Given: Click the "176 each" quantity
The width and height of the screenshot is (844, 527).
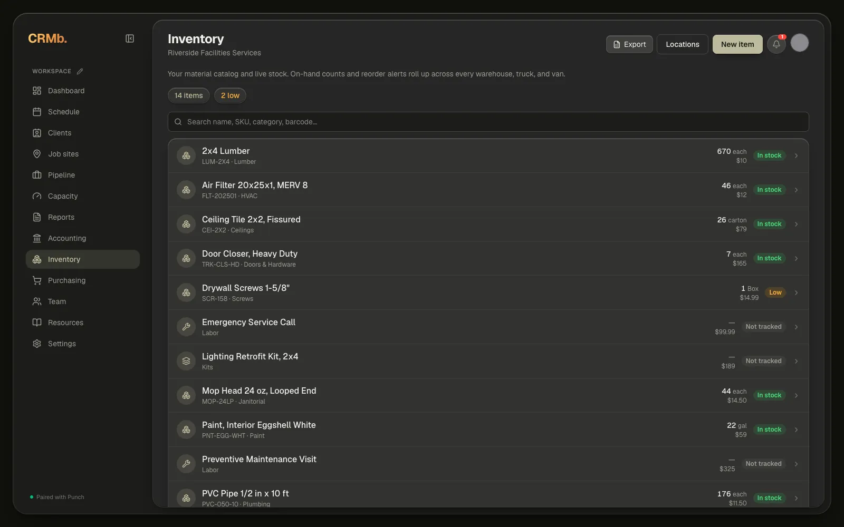Looking at the screenshot, I should click(x=732, y=494).
